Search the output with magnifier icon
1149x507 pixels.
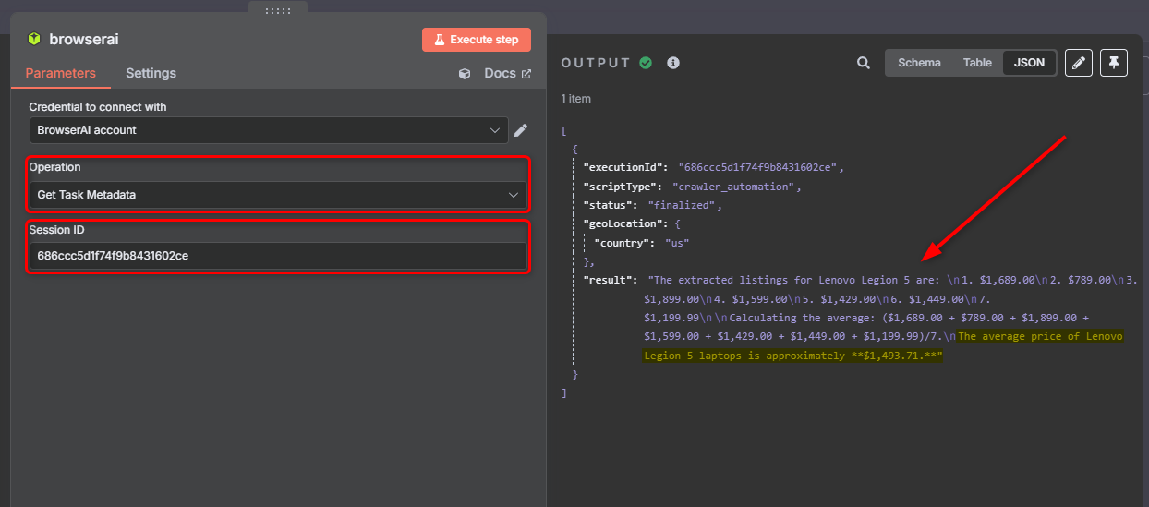(x=864, y=63)
